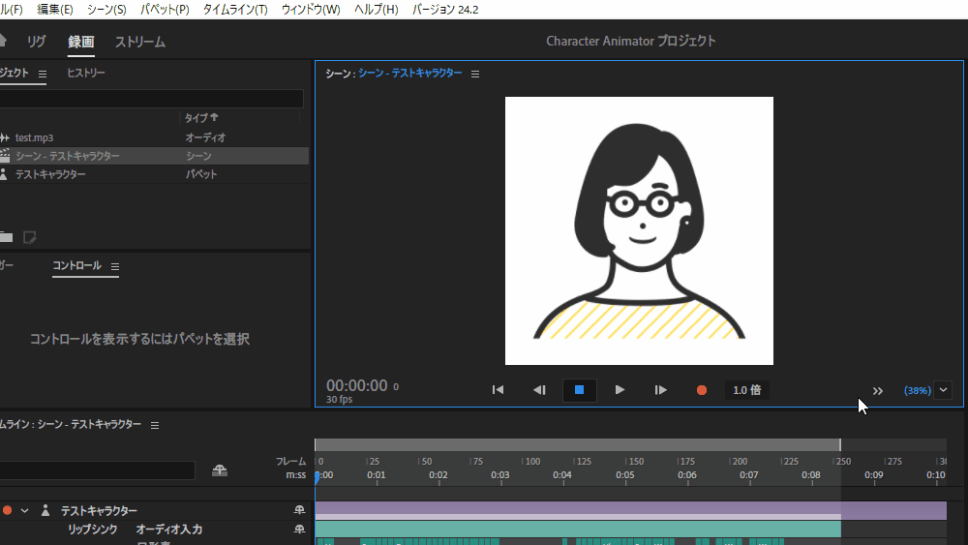Click the character preview in scene panel
Screen dimensions: 968x545
(x=639, y=230)
